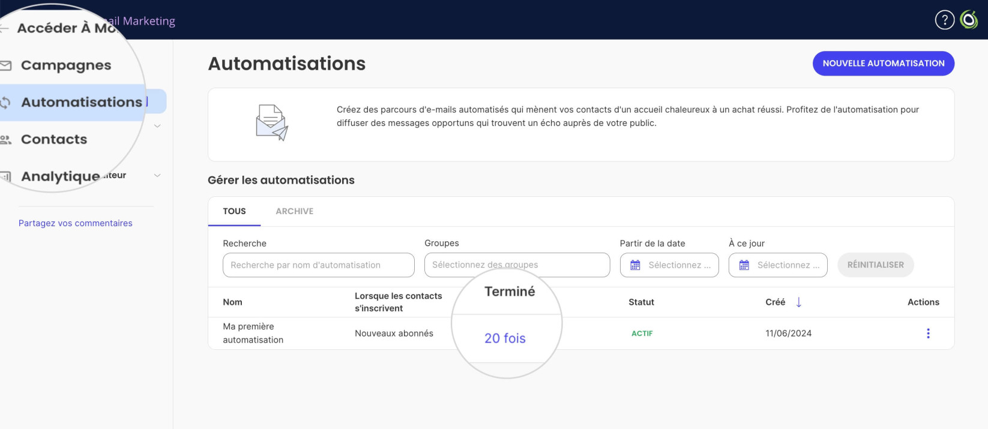Image resolution: width=988 pixels, height=429 pixels.
Task: Click the email paper-plane illustration
Action: click(272, 123)
